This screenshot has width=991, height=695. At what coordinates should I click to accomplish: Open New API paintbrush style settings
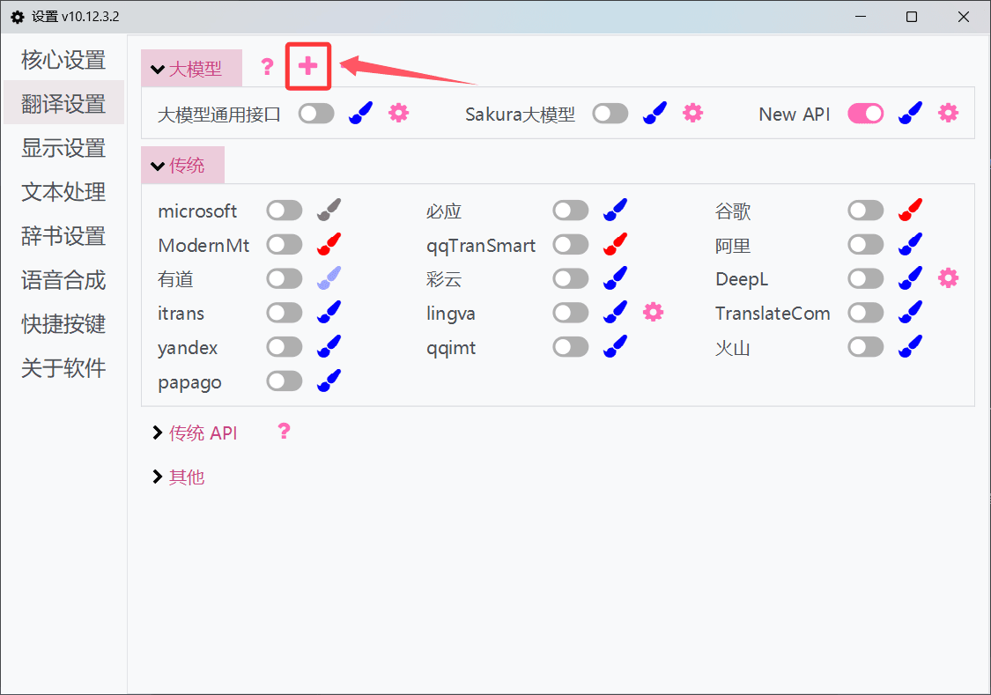910,113
